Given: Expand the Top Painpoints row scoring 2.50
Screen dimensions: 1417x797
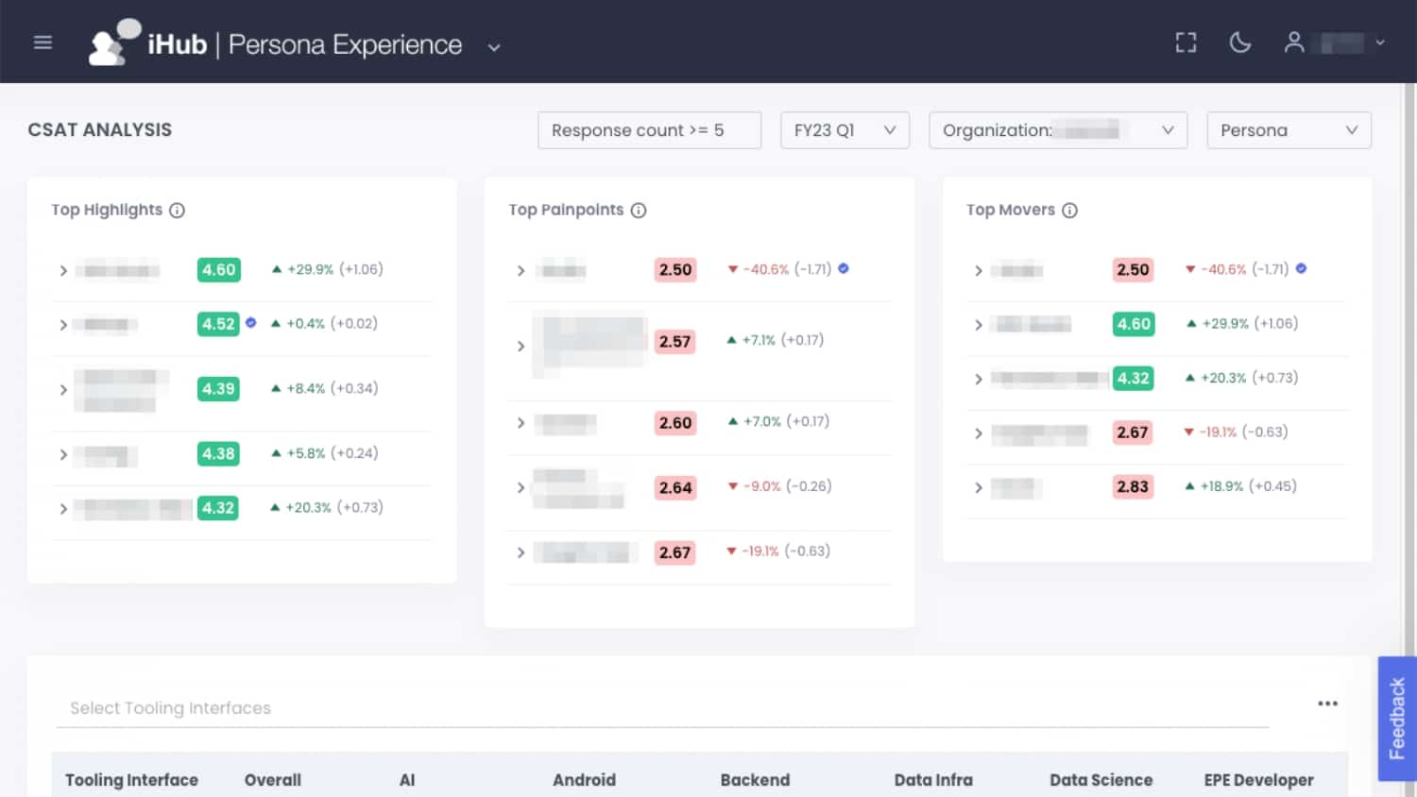Looking at the screenshot, I should tap(521, 271).
